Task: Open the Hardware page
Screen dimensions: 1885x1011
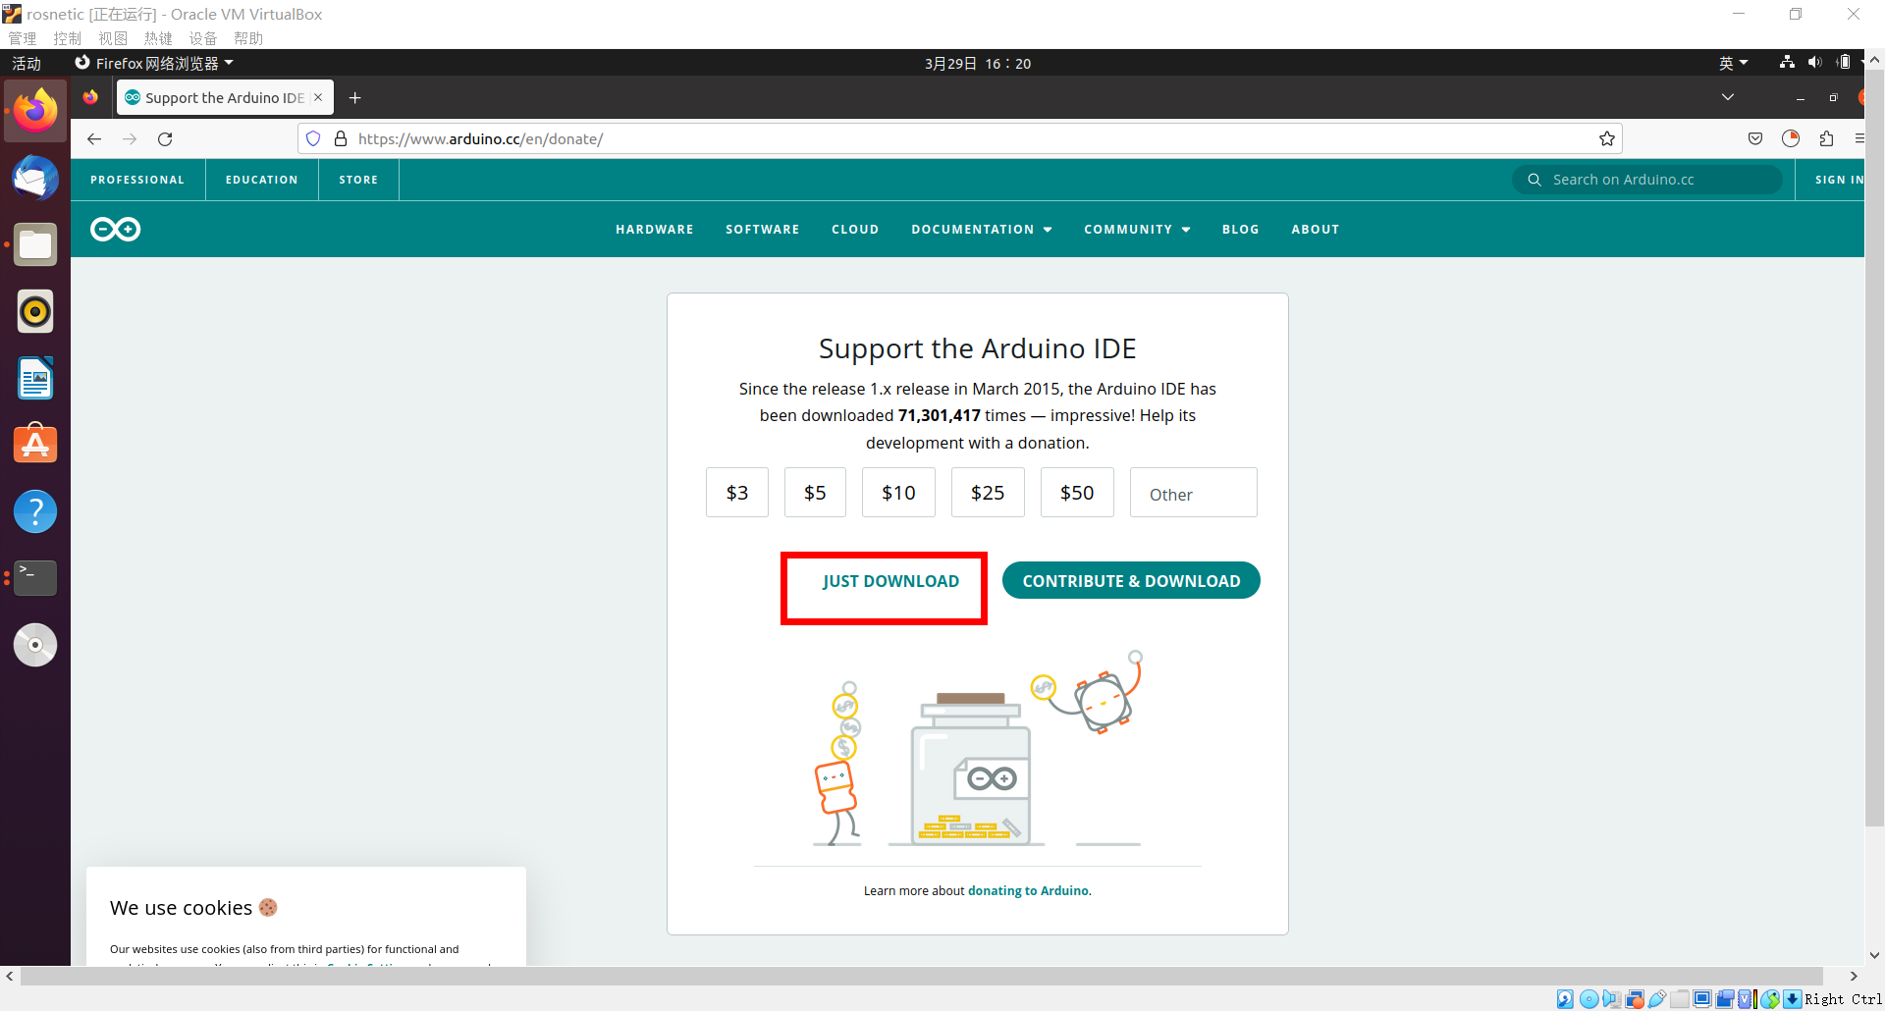Action: click(x=655, y=229)
